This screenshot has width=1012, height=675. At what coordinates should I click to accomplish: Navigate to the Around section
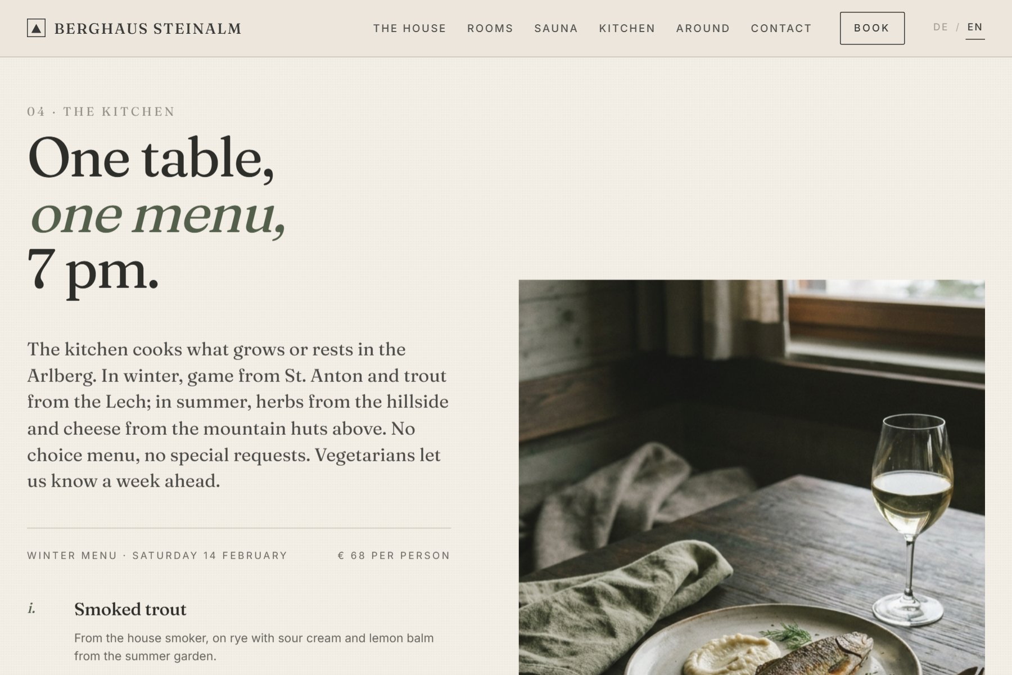(703, 28)
